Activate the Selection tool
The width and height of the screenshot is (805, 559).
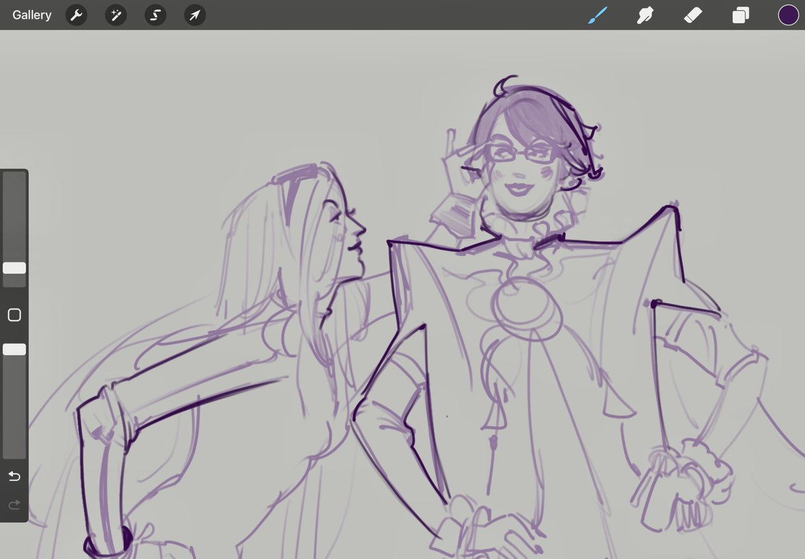click(156, 15)
